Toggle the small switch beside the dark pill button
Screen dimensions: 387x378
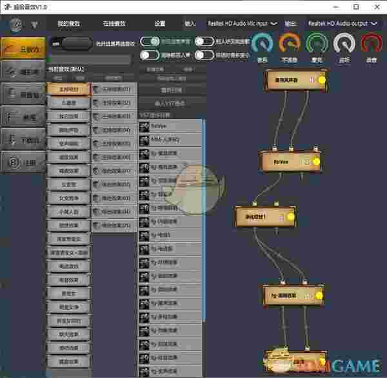pos(56,44)
